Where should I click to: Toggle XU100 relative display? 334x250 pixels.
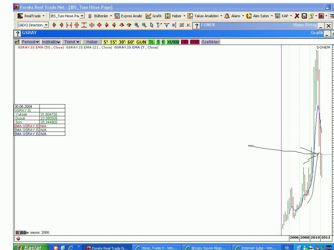tap(173, 42)
